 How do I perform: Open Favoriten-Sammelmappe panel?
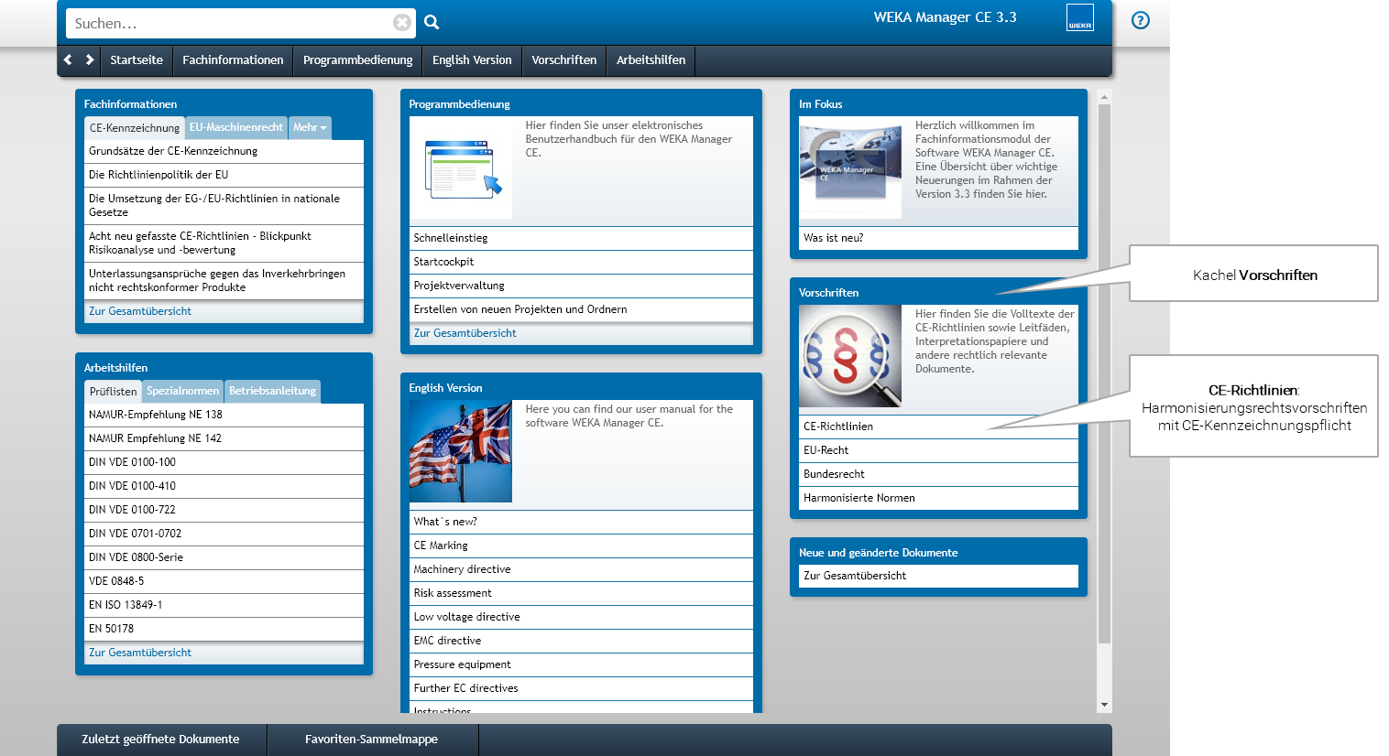[x=371, y=740]
